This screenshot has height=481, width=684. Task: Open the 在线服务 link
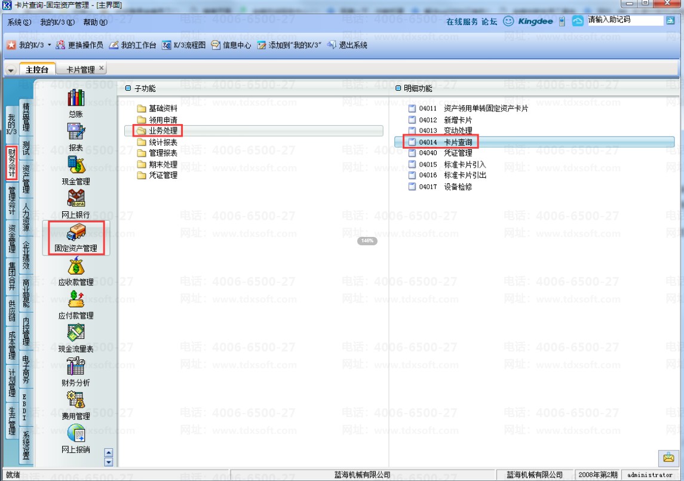click(462, 21)
